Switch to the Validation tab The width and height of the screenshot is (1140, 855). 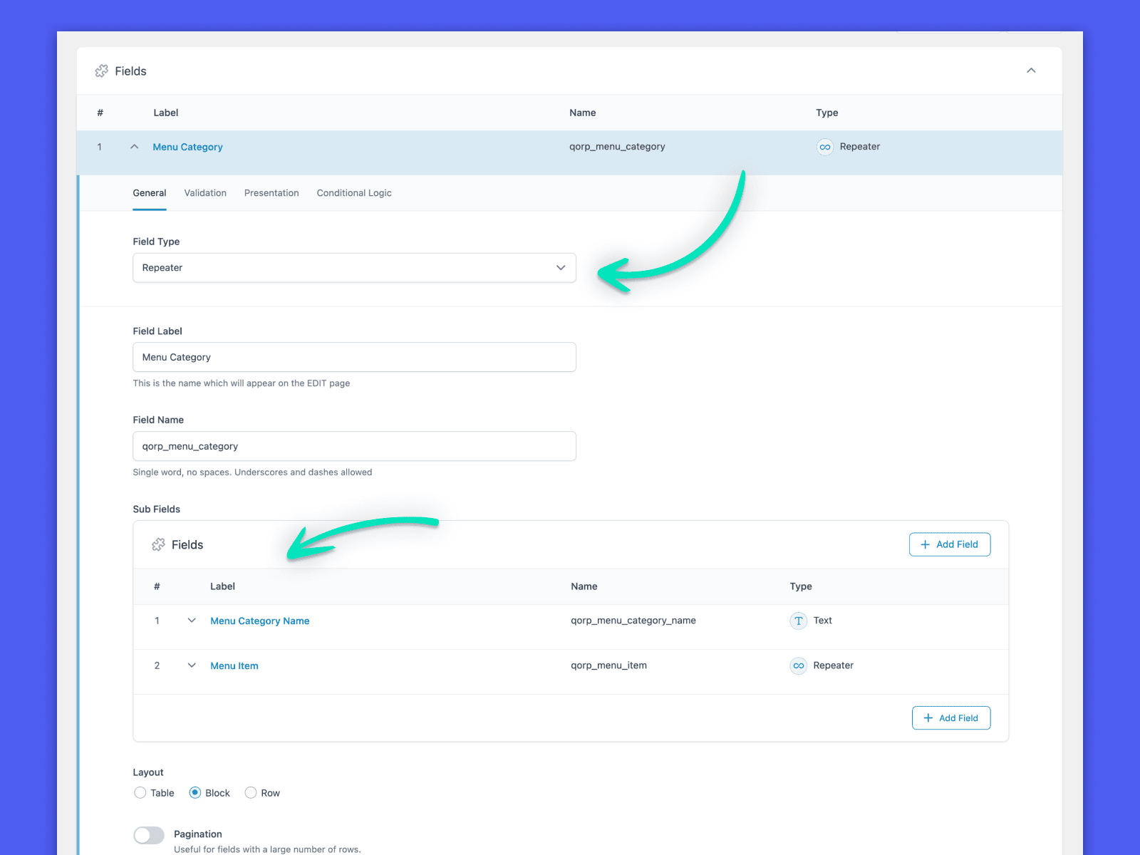coord(205,193)
